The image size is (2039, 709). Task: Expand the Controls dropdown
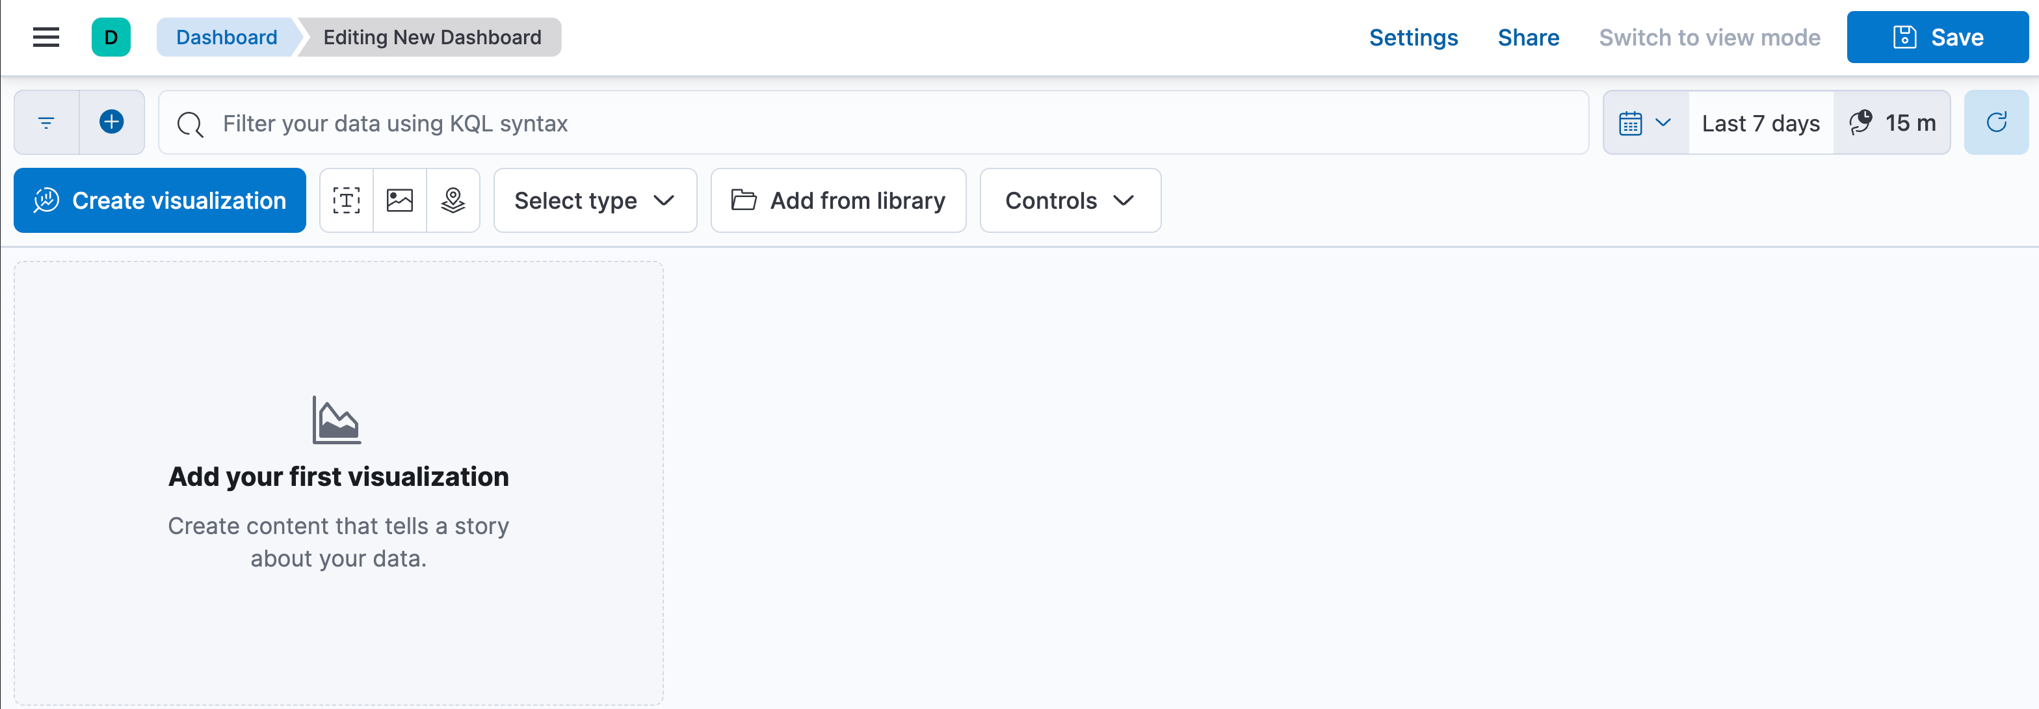tap(1070, 200)
